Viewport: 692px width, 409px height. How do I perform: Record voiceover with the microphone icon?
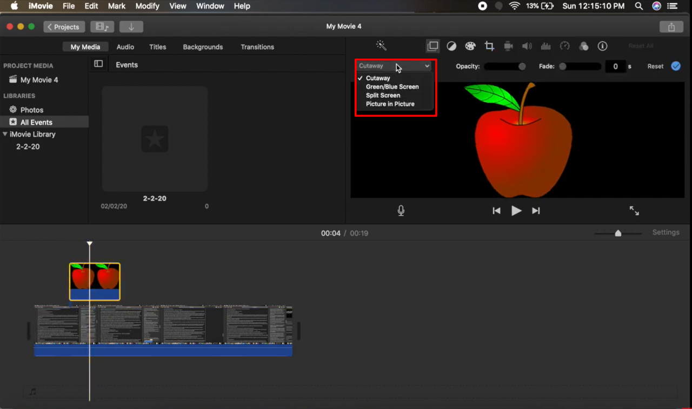401,211
